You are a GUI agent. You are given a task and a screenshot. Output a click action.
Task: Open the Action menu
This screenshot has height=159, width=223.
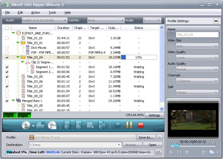pyautogui.click(x=35, y=13)
